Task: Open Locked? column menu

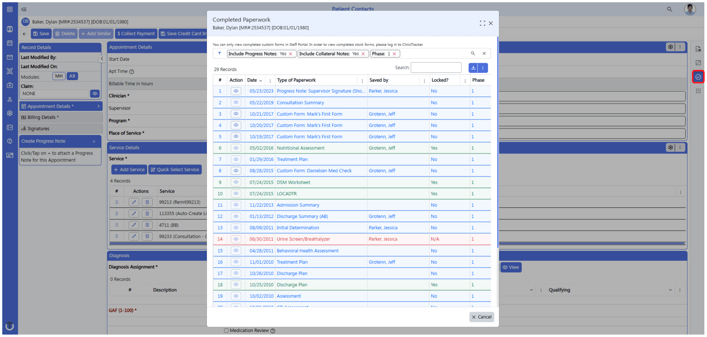Action: tap(465, 80)
